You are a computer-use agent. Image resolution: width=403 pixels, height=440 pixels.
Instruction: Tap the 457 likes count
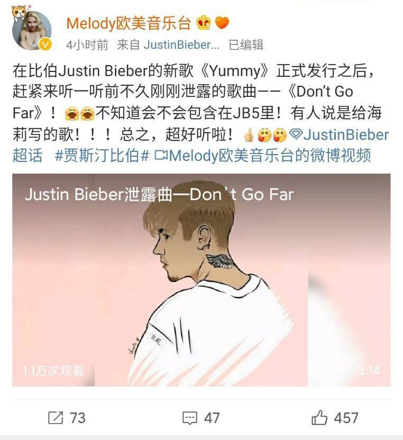[346, 418]
